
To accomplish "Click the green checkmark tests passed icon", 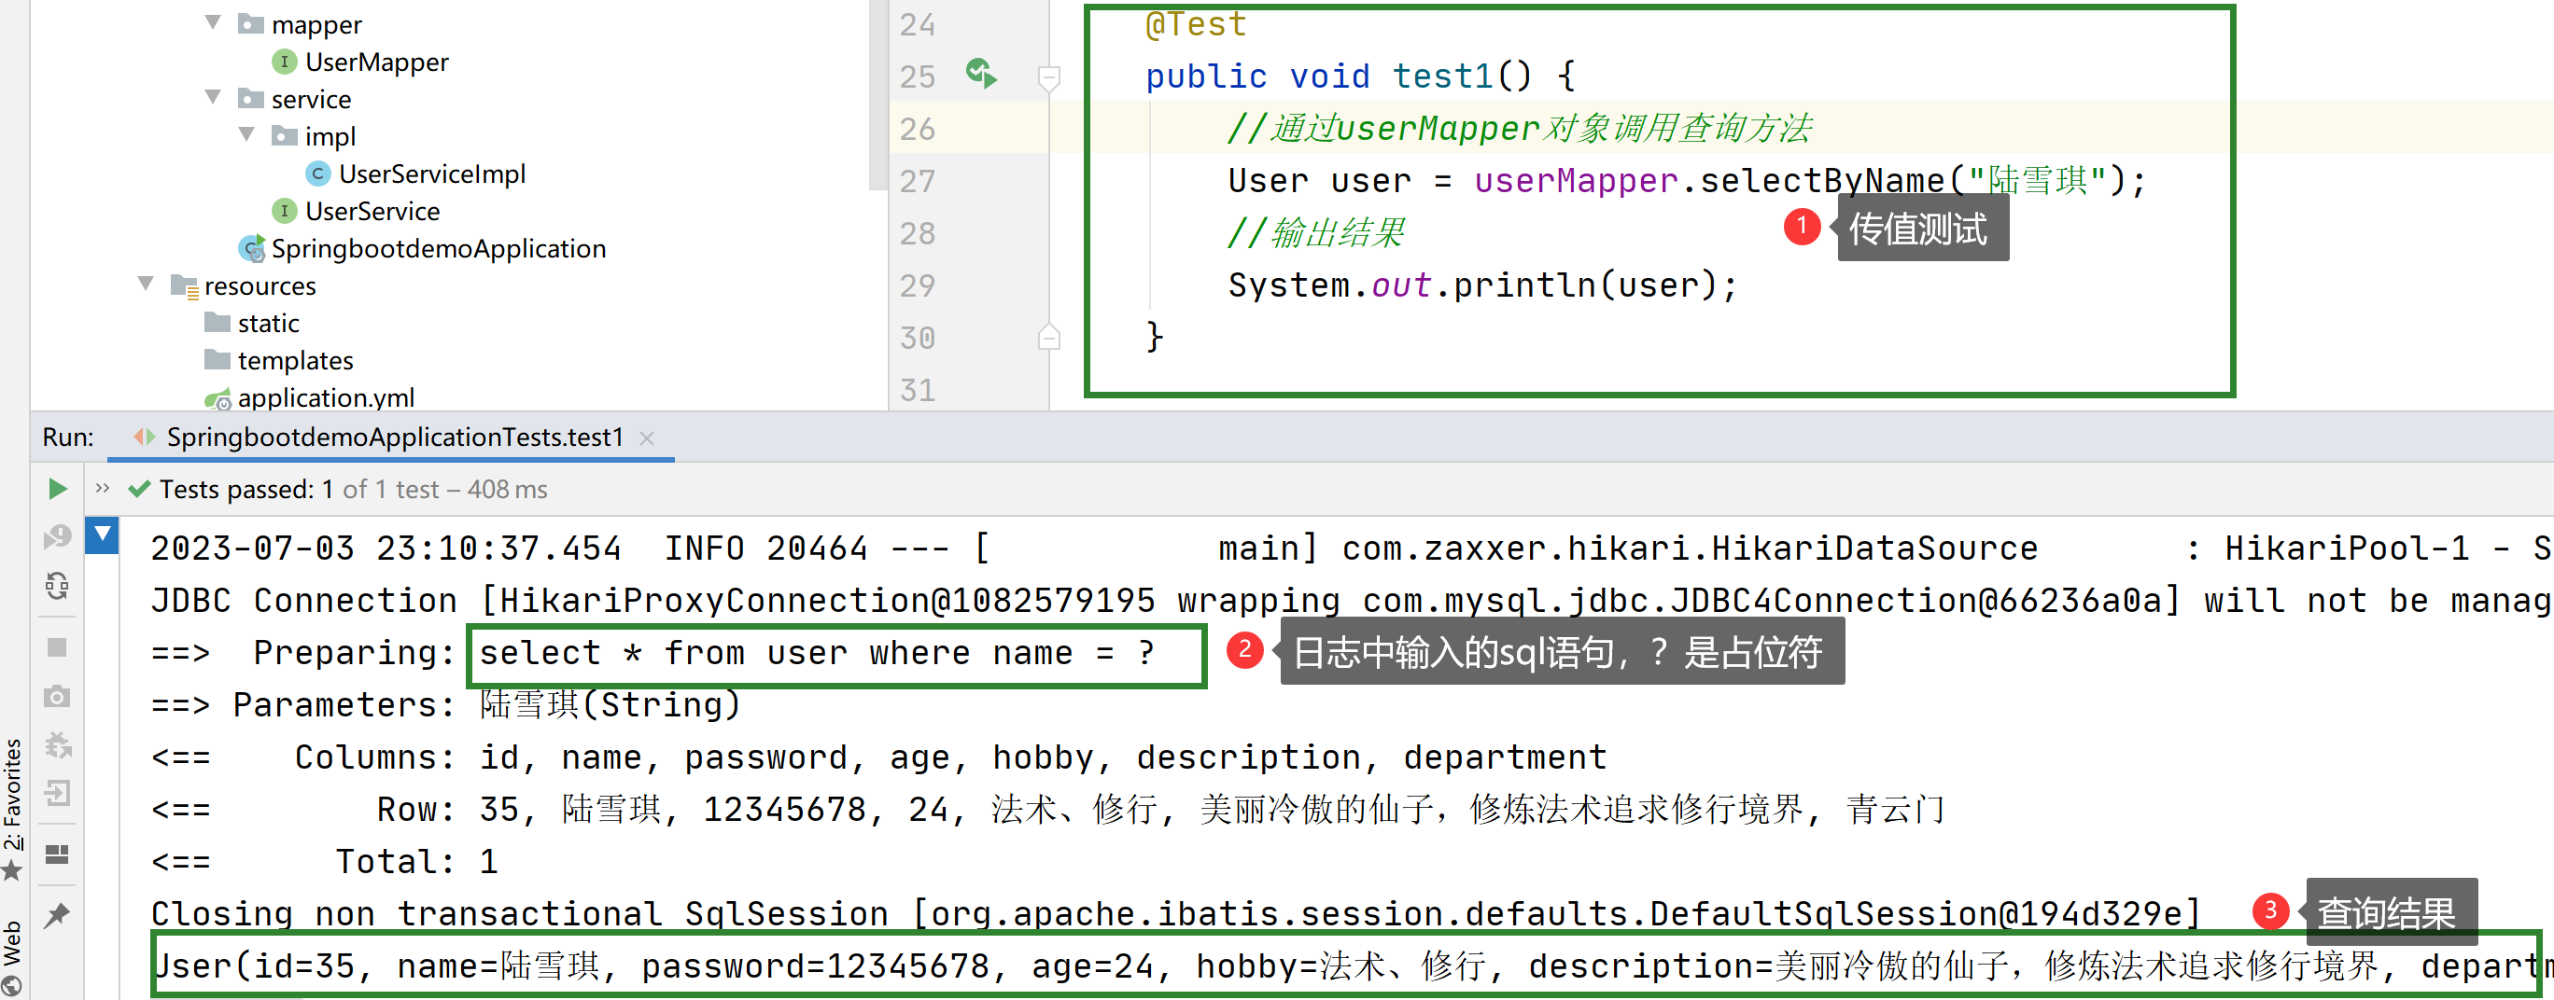I will [140, 489].
